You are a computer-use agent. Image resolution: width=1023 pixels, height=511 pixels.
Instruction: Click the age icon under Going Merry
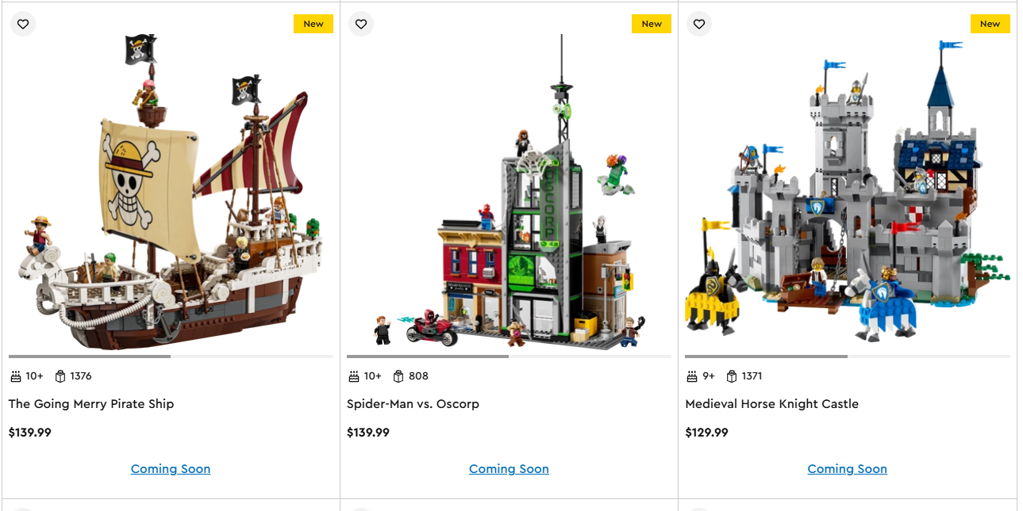16,376
